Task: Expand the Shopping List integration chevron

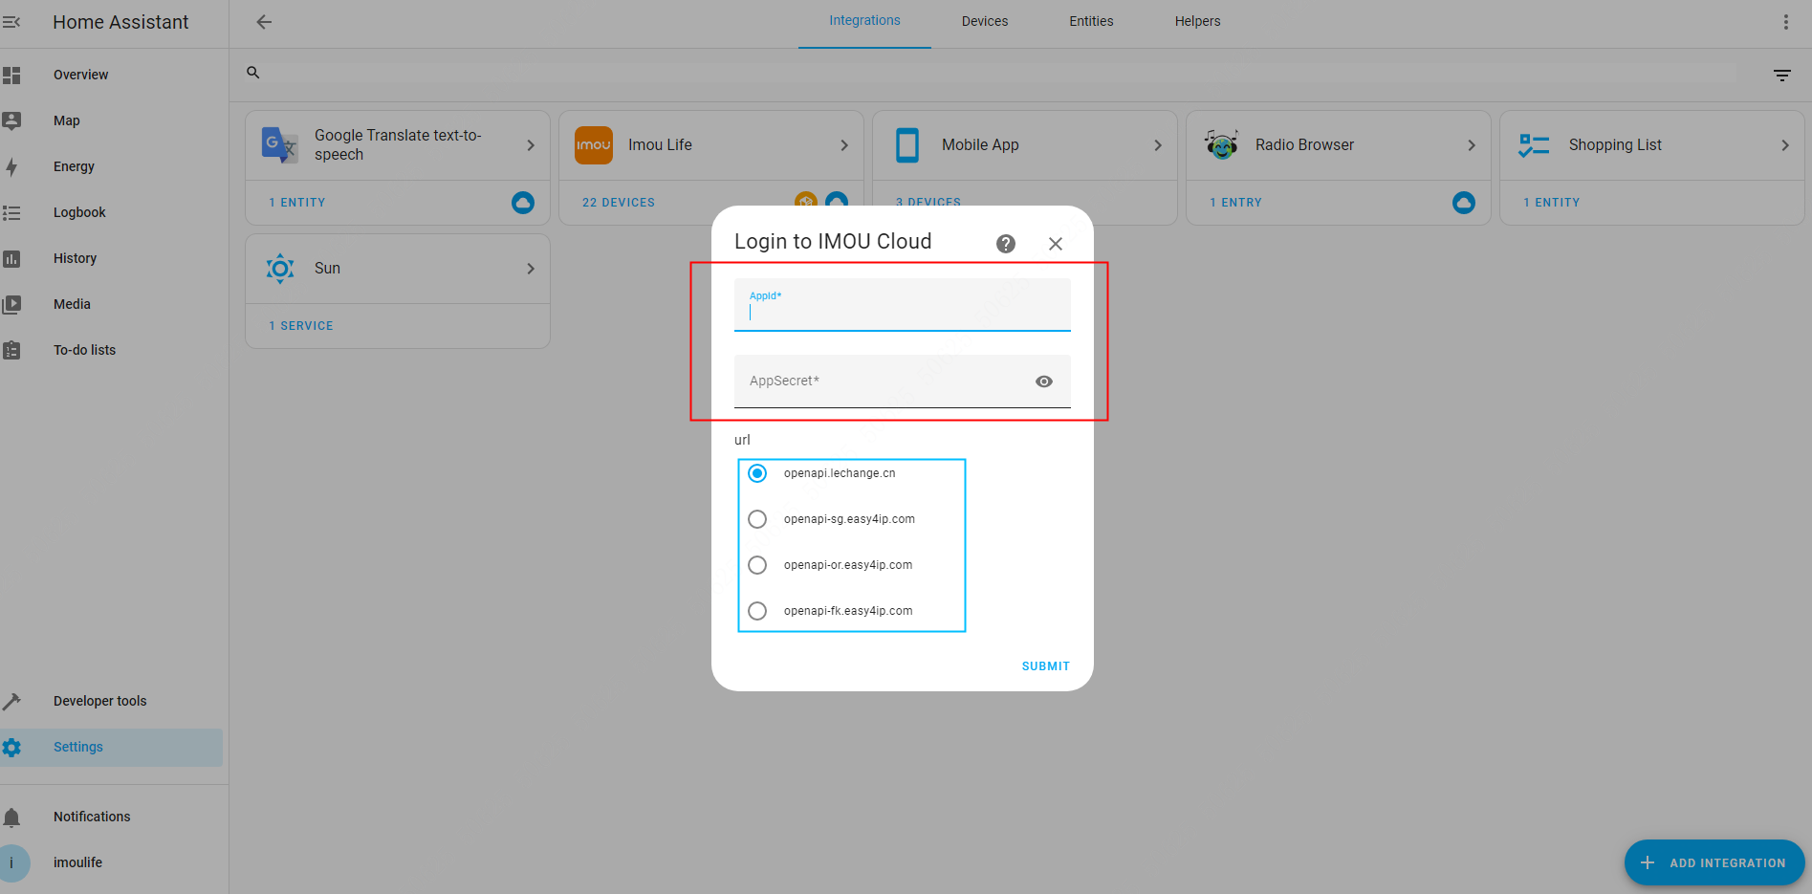Action: click(1785, 145)
